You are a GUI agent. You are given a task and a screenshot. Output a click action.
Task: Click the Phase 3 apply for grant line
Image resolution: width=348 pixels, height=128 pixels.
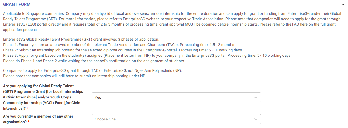(x=147, y=55)
